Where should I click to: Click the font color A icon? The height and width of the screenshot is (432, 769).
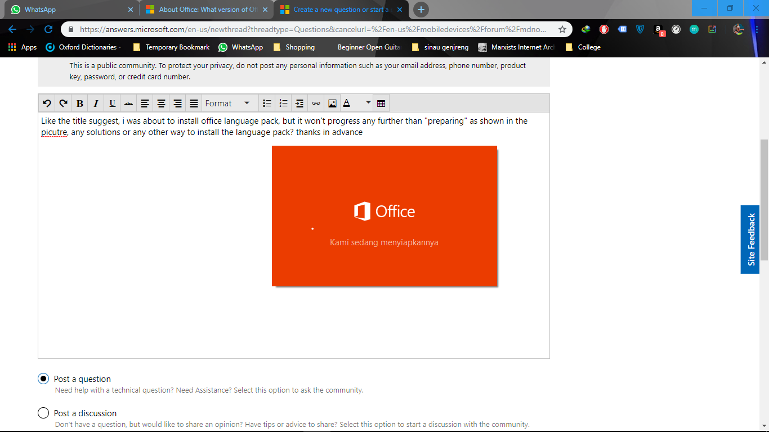point(347,103)
